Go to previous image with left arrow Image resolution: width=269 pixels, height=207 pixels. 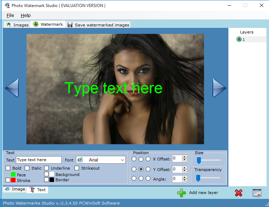pos(11,88)
